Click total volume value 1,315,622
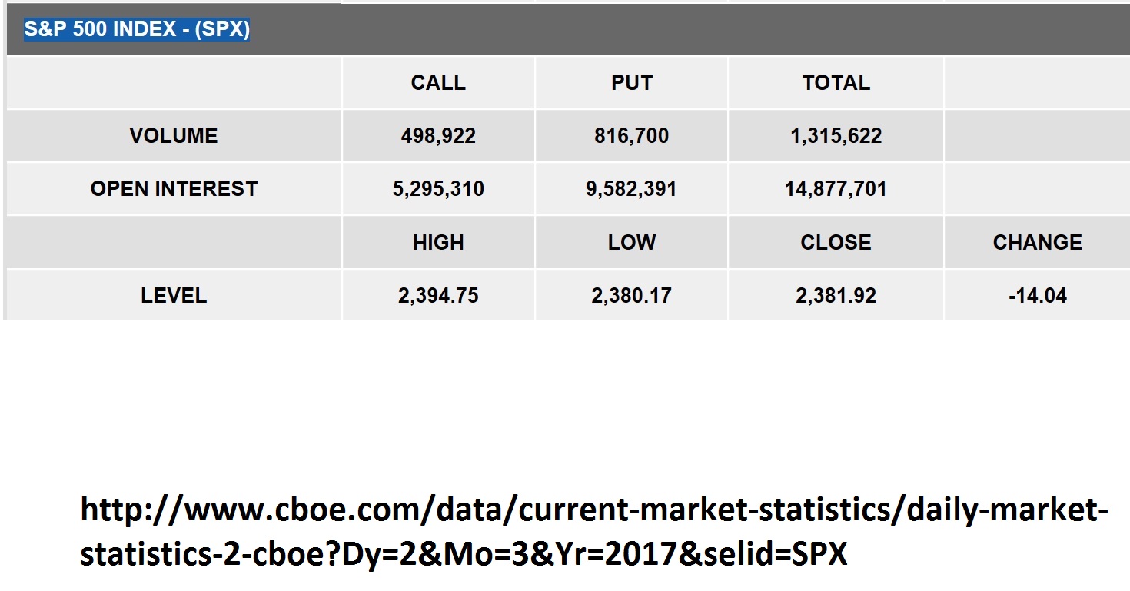This screenshot has height=591, width=1130. 836,136
